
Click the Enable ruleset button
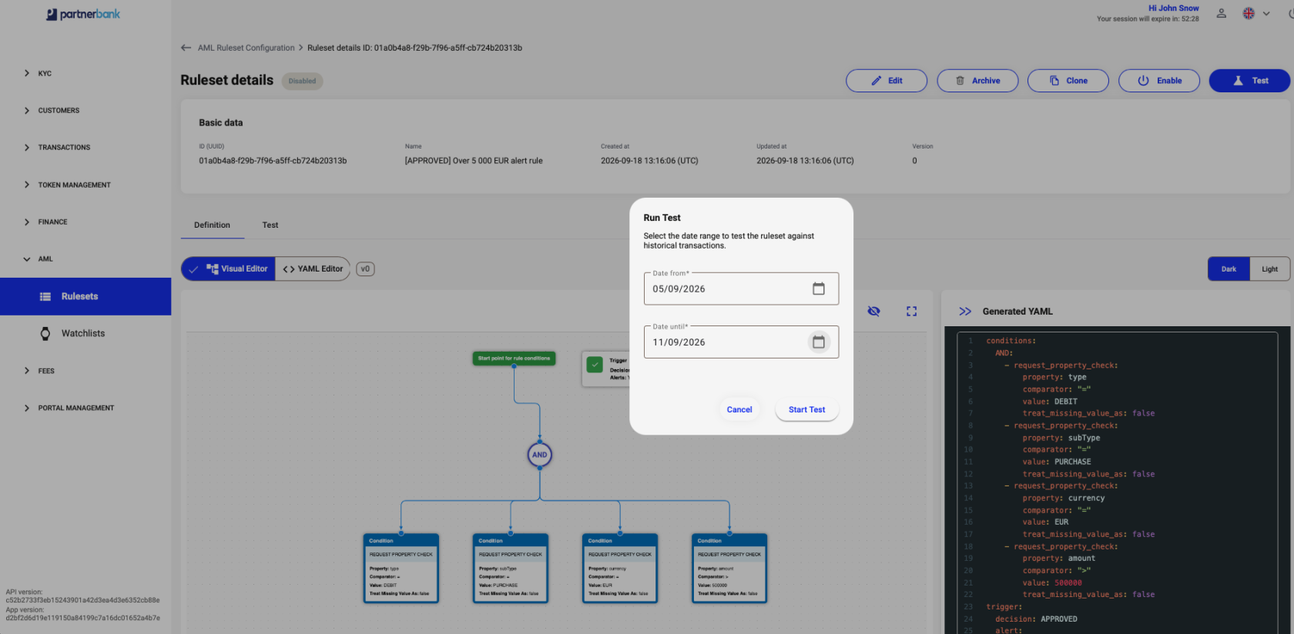click(1159, 81)
